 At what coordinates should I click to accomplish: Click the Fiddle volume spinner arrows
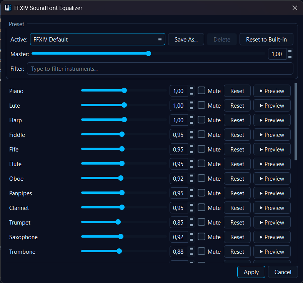(191, 135)
